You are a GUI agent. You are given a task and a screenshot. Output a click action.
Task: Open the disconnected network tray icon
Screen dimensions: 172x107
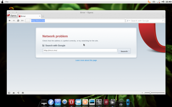click(x=158, y=2)
